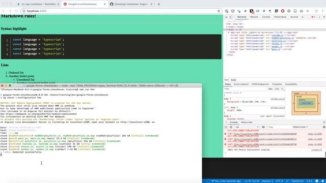Toggle the .cls class editor button
Image resolution: width=326 pixels, height=183 pixels.
point(277,89)
